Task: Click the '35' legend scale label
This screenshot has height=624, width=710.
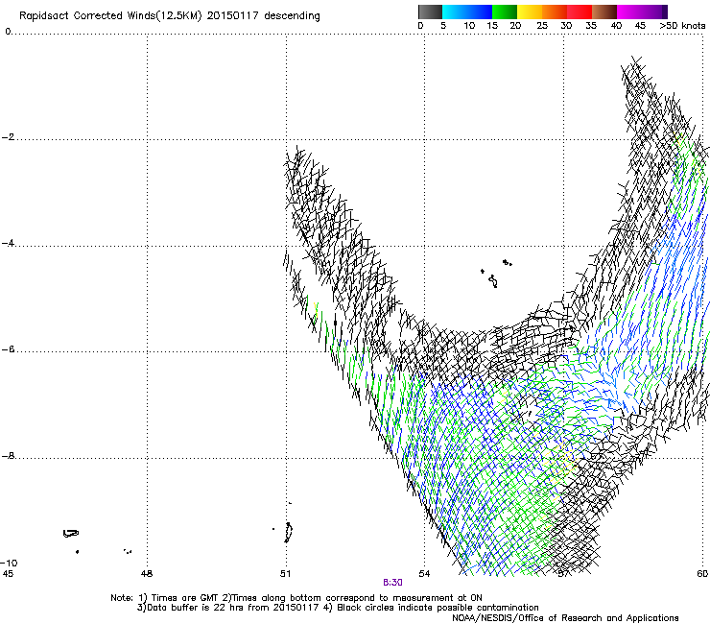Action: point(591,26)
